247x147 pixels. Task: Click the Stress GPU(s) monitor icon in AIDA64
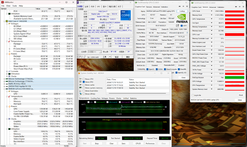(x=81, y=94)
